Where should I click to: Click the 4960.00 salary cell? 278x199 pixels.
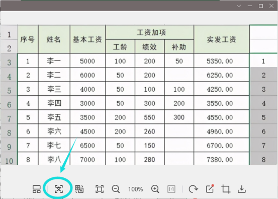(222, 131)
